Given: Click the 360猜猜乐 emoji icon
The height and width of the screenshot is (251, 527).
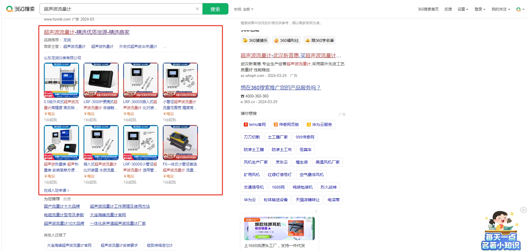Looking at the screenshot, I should tap(245, 40).
